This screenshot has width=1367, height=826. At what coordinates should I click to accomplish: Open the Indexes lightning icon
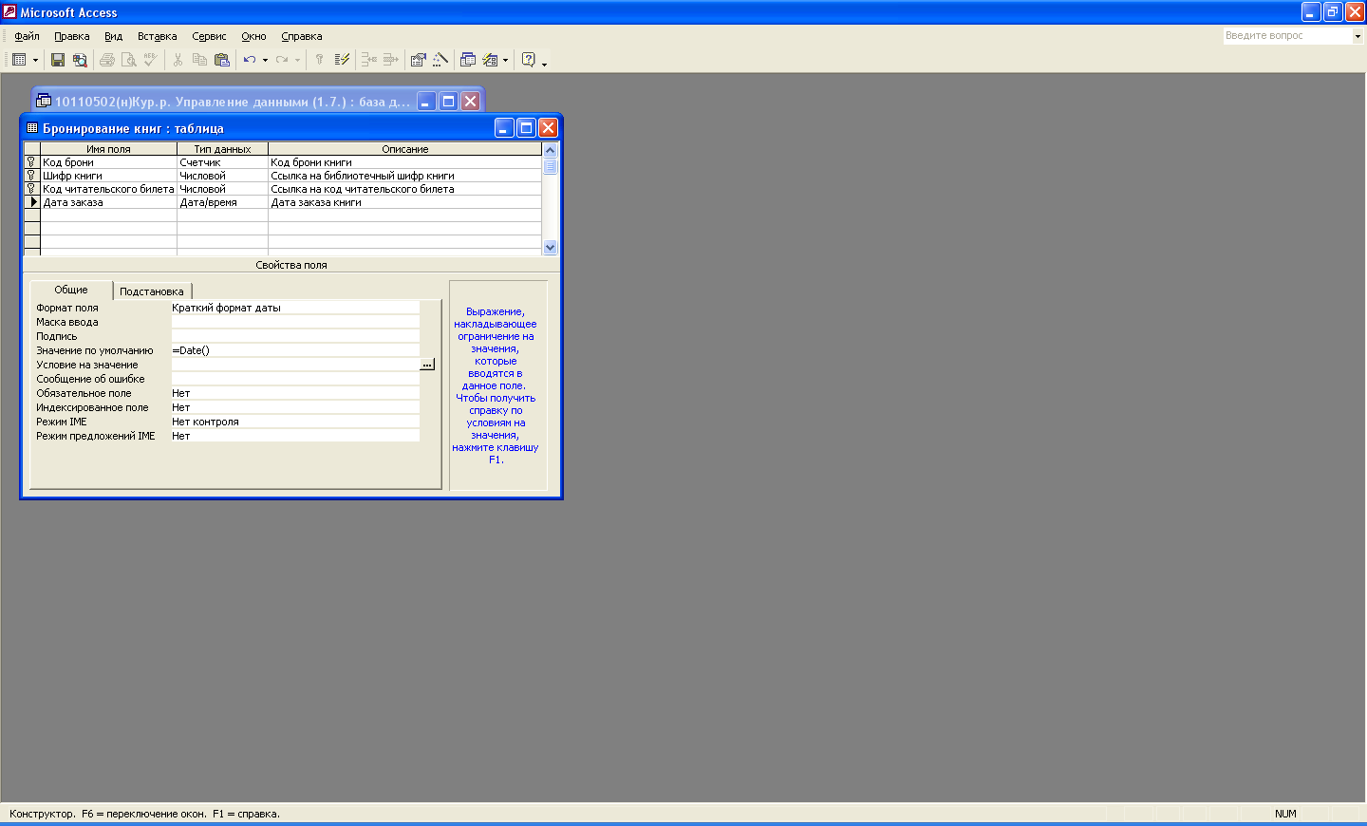click(x=343, y=60)
